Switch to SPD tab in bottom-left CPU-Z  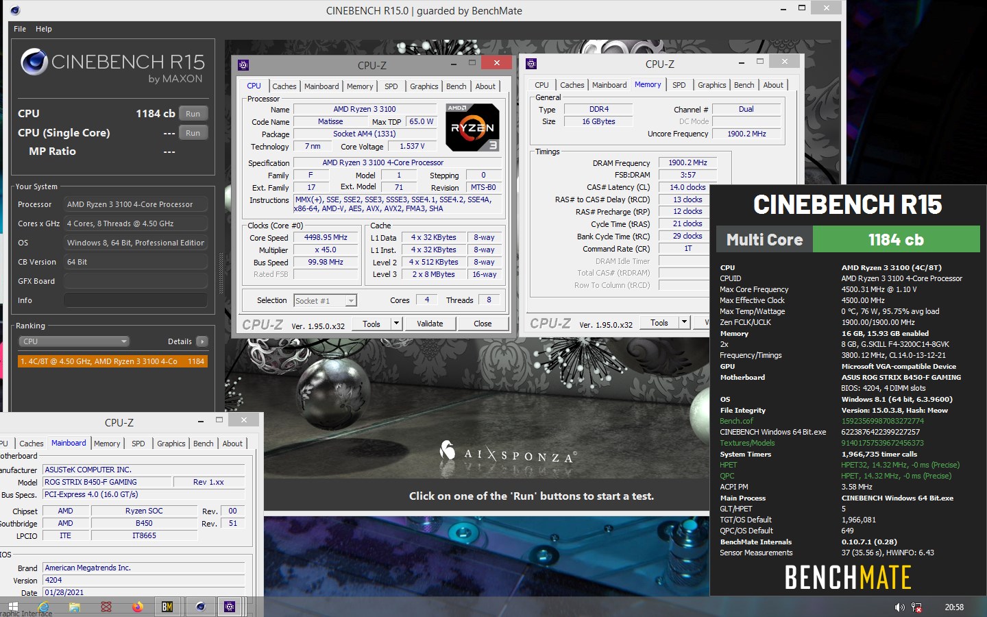coord(138,444)
